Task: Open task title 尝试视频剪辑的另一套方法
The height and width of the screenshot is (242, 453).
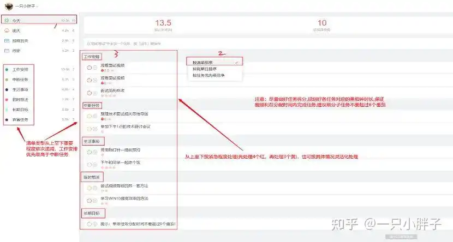Action: tap(124, 186)
